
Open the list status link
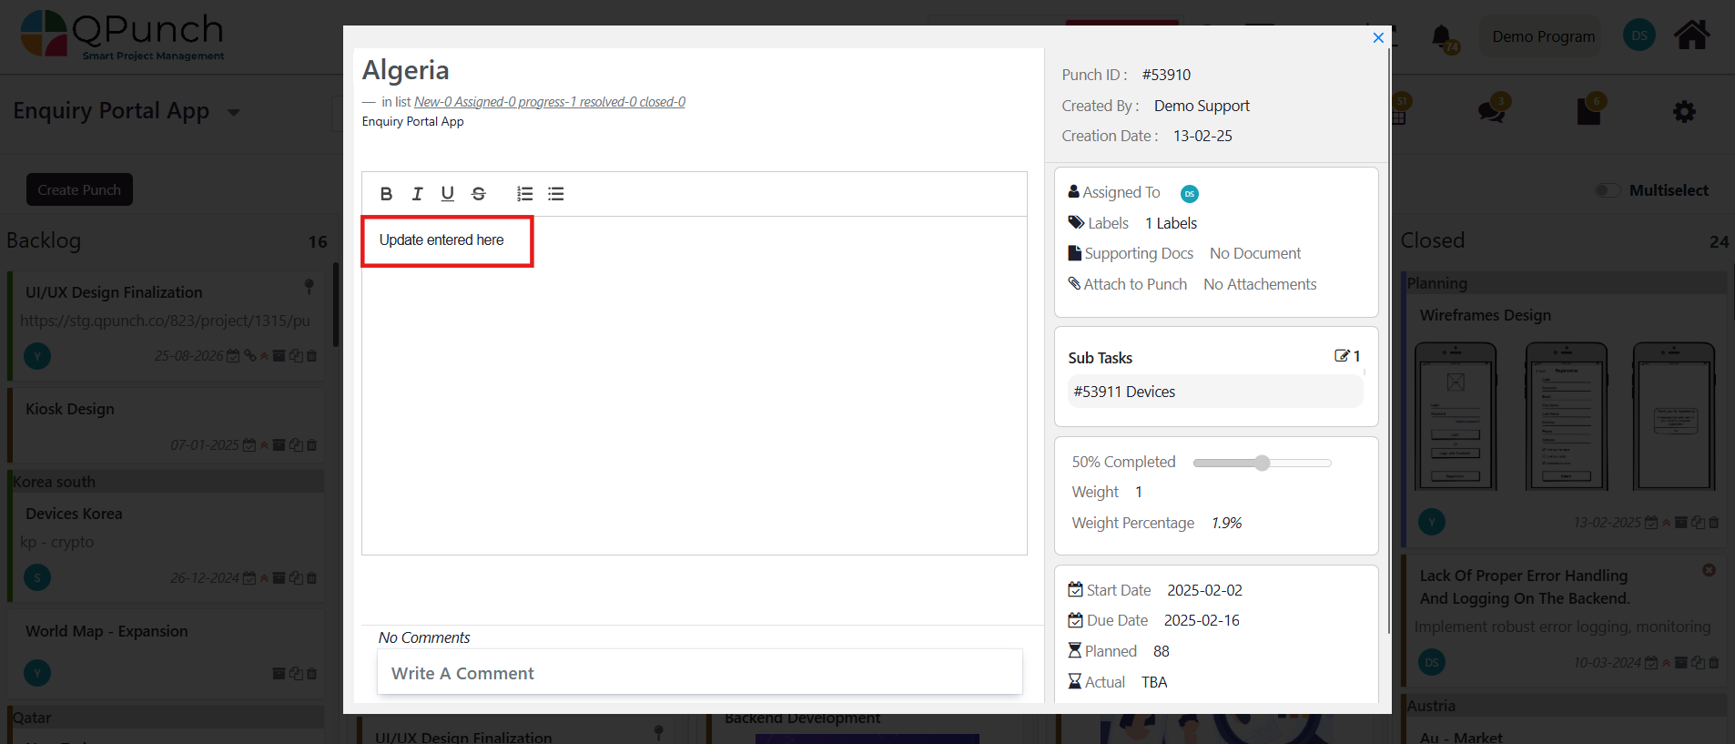pyautogui.click(x=549, y=102)
